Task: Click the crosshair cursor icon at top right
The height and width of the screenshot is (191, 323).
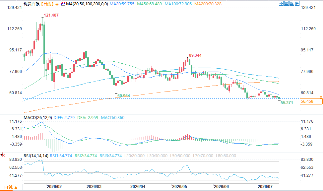Action: [281, 3]
